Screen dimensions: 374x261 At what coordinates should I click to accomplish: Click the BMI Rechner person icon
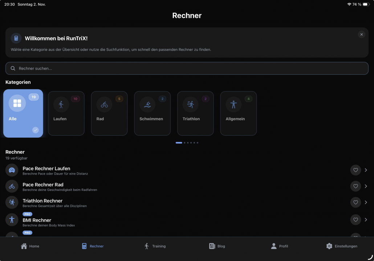point(12,219)
